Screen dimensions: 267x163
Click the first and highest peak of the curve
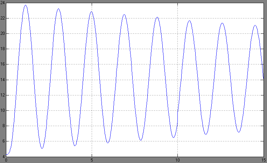pos(26,5)
